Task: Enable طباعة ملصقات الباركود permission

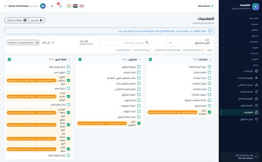Action: pos(209,100)
